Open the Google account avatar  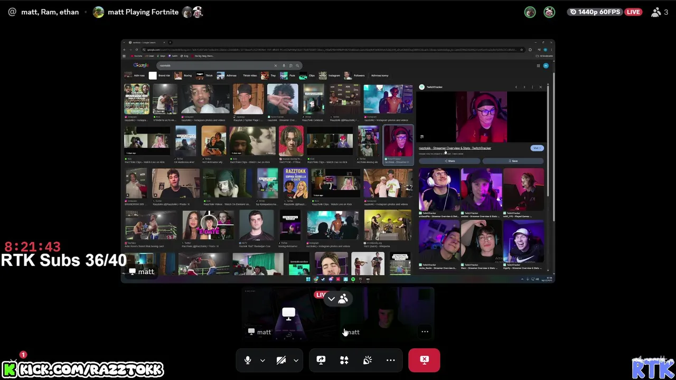click(x=546, y=65)
